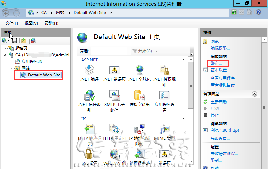Image resolution: width=268 pixels, height=169 pixels.
Task: Collapse the IIS group section
Action: click(x=184, y=119)
